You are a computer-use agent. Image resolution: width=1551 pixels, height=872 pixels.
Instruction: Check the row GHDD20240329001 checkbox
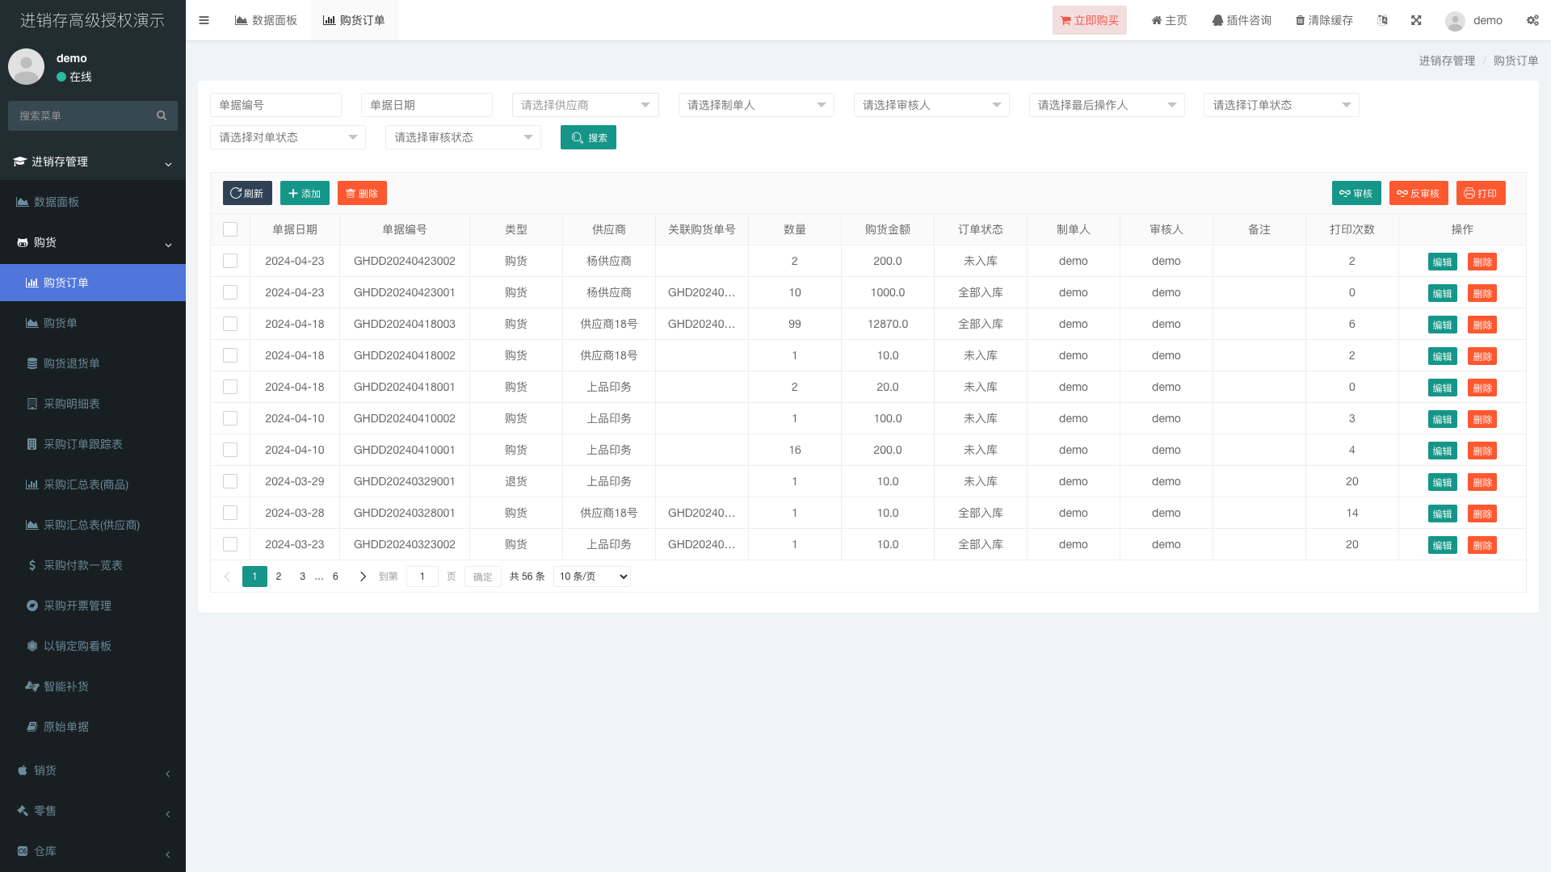pyautogui.click(x=230, y=481)
